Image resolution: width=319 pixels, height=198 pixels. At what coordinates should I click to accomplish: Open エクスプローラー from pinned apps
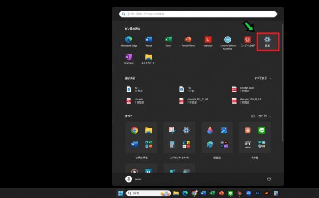point(148,59)
